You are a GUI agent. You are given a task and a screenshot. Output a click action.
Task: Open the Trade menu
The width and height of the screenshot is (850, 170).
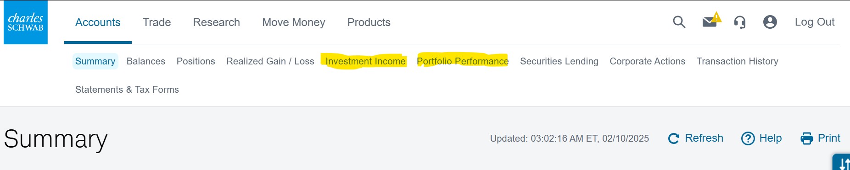point(157,22)
